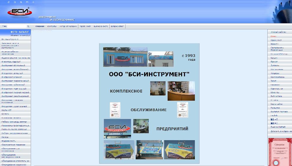Open the Выписка счета menu item
This screenshot has height=166, width=292.
pos(101,26)
